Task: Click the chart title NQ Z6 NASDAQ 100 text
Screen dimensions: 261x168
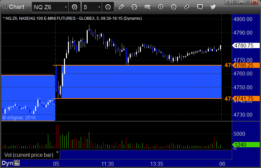Action: click(73, 18)
